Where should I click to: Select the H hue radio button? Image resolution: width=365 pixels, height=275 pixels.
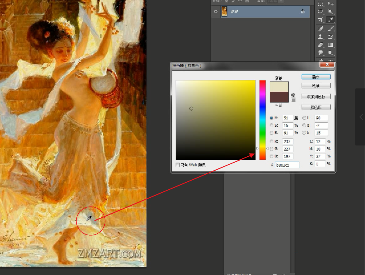[271, 118]
